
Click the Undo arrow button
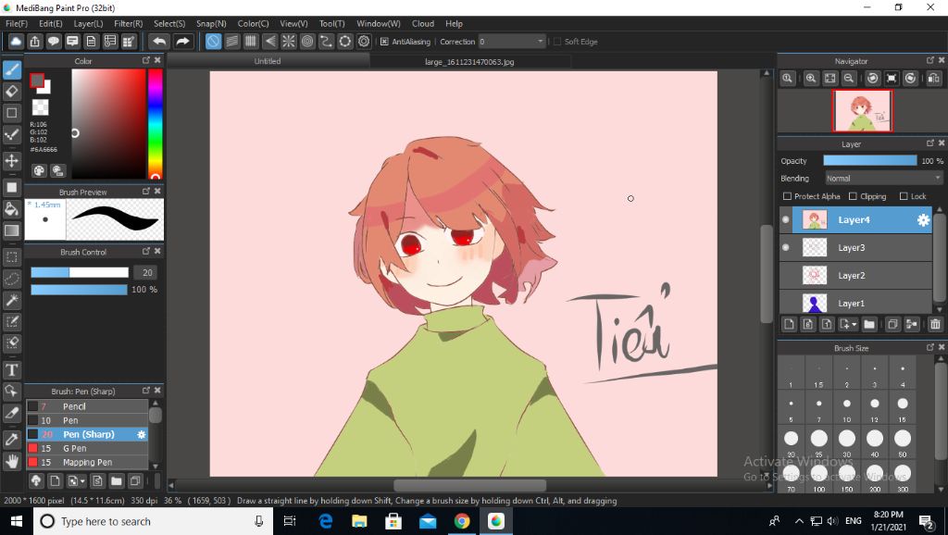159,41
